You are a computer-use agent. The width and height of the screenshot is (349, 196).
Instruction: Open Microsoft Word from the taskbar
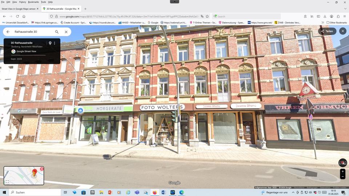164,192
